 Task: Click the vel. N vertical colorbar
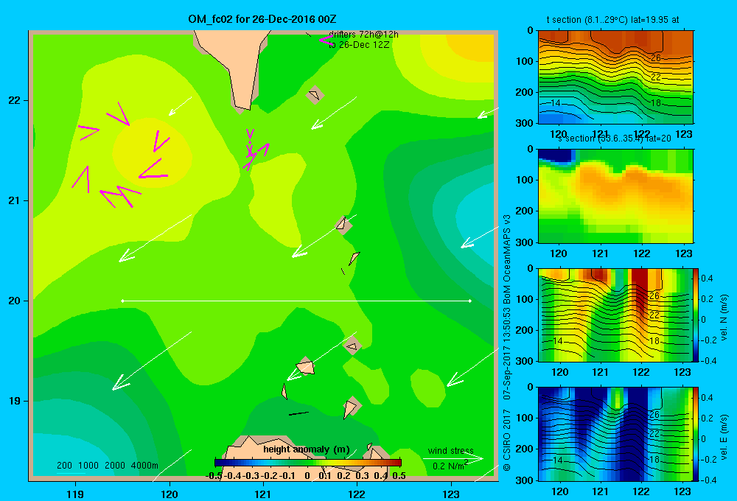pos(696,315)
